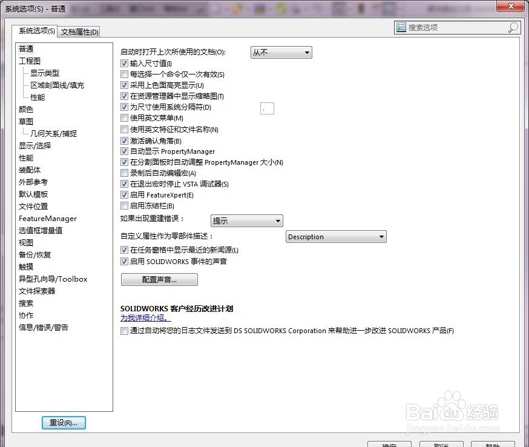Select 草图 in the options tree
Viewport: 529px width, 447px height.
pos(26,122)
